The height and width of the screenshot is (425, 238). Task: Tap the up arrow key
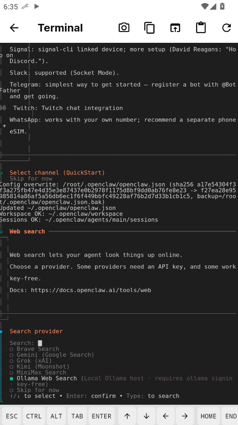tap(127, 416)
